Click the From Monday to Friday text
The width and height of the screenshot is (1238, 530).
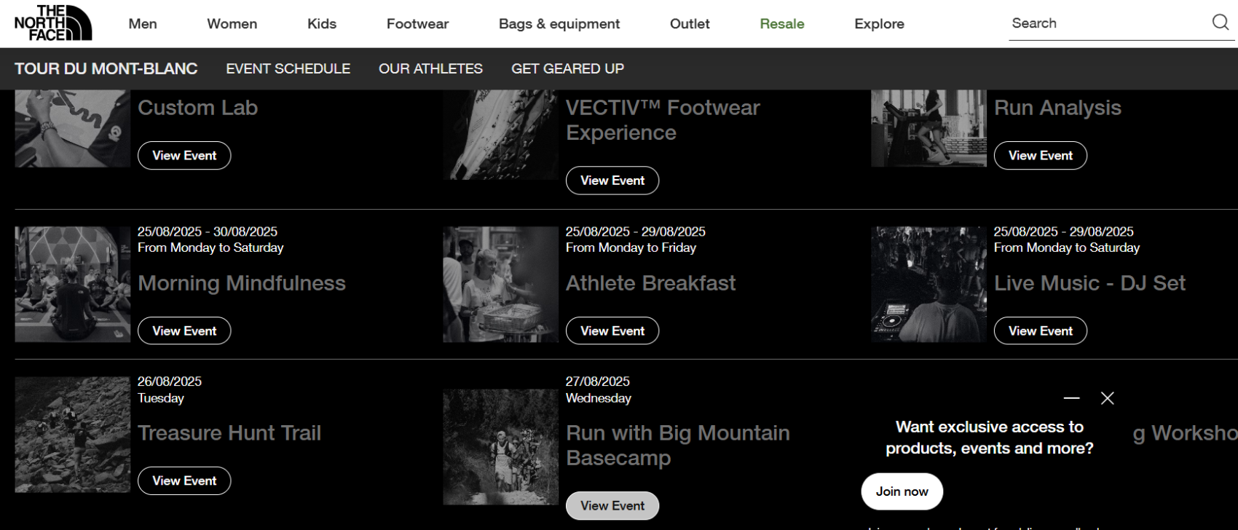click(x=631, y=248)
